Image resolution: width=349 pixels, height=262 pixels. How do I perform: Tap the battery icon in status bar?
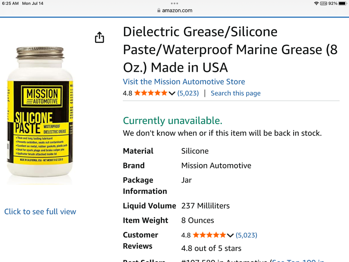click(343, 3)
